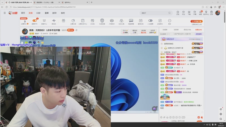This screenshot has height=127, width=226.
Task: Expand the 更多 more tools menu
Action: 169,21
